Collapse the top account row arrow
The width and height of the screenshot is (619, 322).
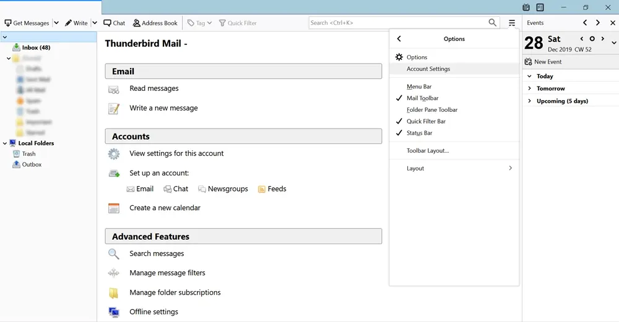coord(5,37)
